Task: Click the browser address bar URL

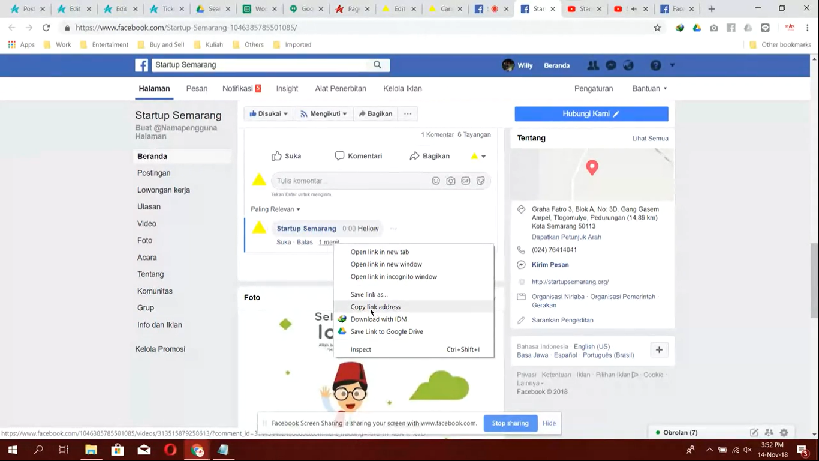Action: (186, 28)
